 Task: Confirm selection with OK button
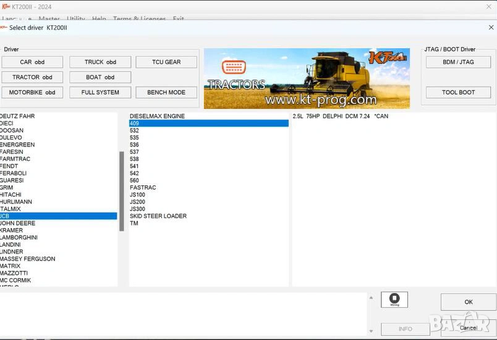pyautogui.click(x=468, y=302)
